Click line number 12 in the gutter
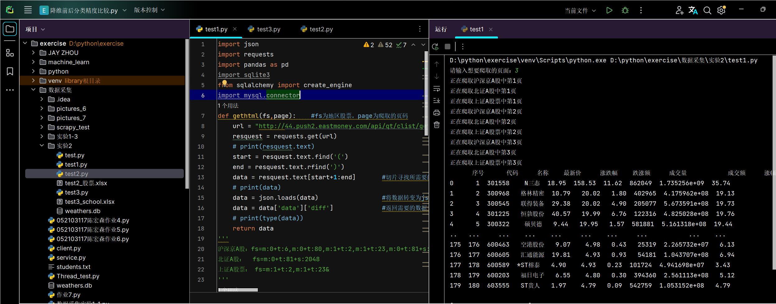Viewport: 776px width, 304px height. [201, 167]
